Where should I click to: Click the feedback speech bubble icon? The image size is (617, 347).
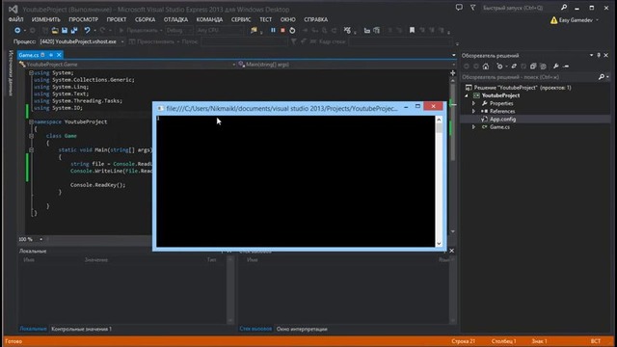pyautogui.click(x=459, y=8)
